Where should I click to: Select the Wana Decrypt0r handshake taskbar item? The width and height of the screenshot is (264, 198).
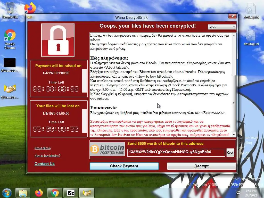click(87, 193)
